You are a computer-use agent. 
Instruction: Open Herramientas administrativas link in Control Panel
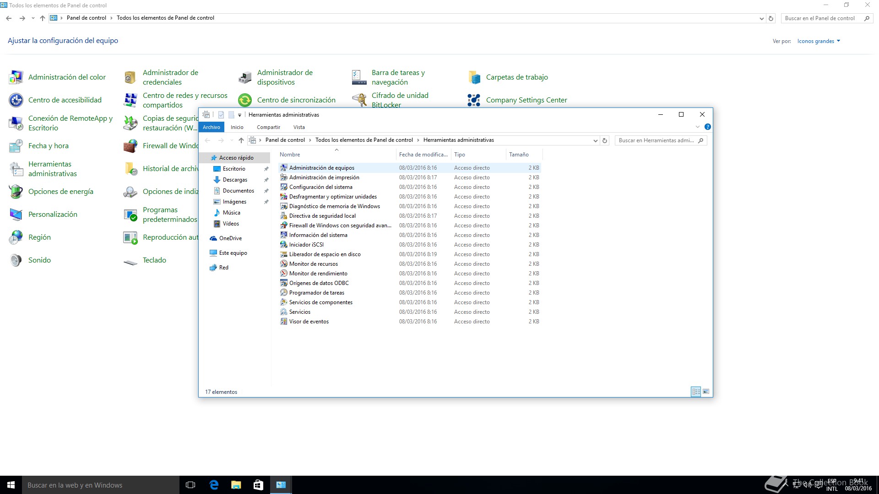coord(52,169)
